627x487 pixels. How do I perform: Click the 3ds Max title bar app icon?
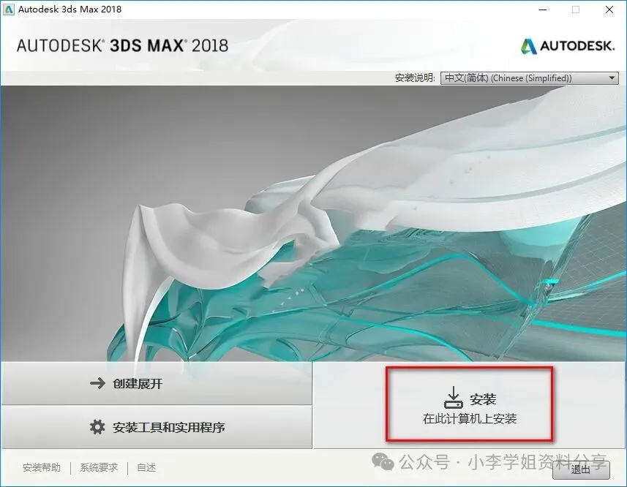click(x=8, y=10)
